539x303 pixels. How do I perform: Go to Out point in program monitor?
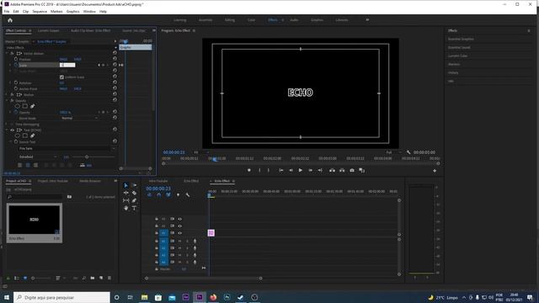coord(320,170)
